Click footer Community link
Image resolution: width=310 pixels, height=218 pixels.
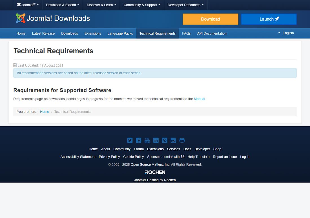tap(122, 149)
